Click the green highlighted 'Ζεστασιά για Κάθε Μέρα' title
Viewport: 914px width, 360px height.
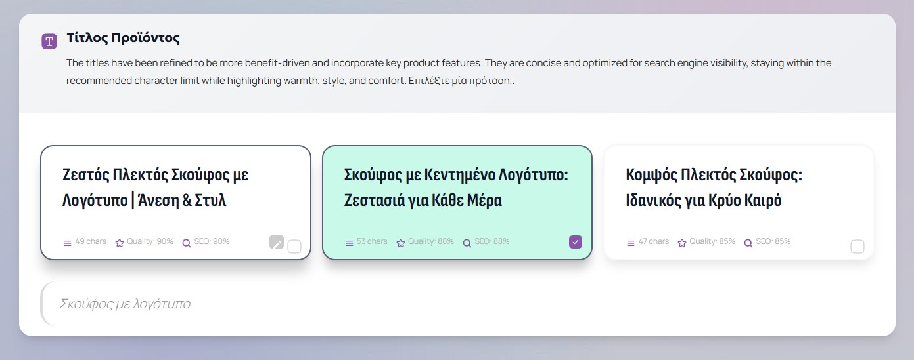click(423, 200)
